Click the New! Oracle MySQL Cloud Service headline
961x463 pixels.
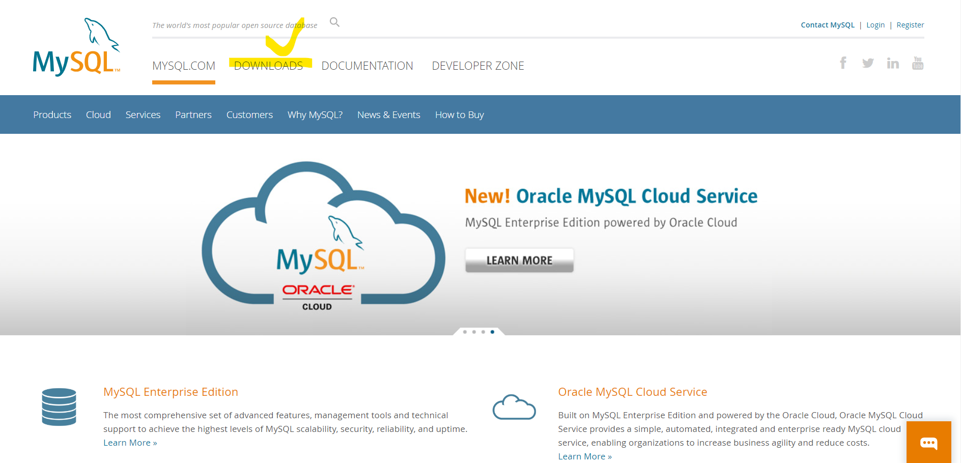pos(611,196)
